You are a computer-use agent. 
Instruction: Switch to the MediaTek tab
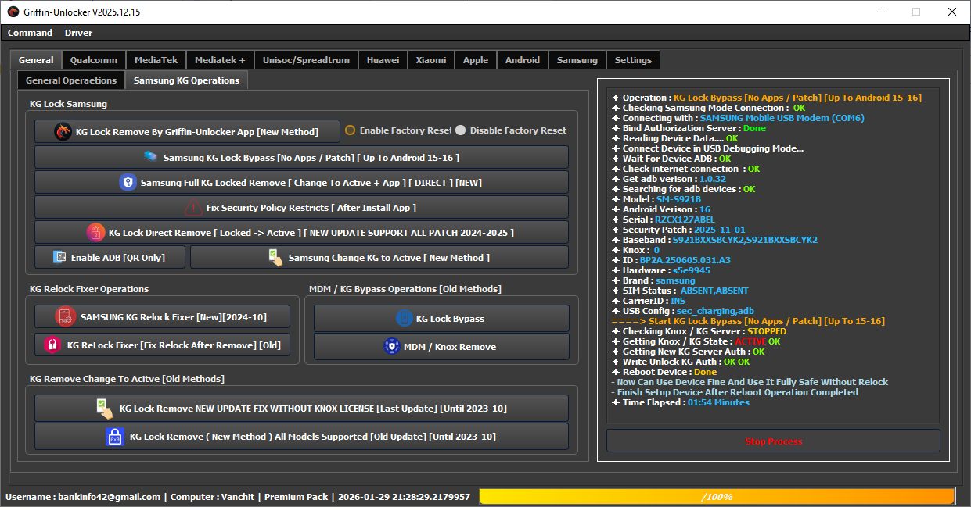click(x=156, y=60)
